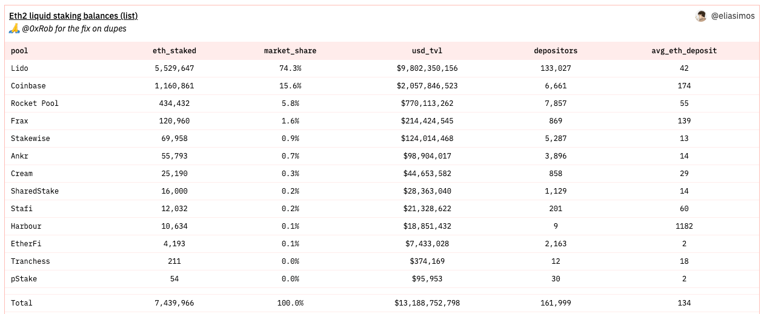The height and width of the screenshot is (314, 764).
Task: Click the $214,424,545 usd_tvl cell
Action: coord(427,121)
